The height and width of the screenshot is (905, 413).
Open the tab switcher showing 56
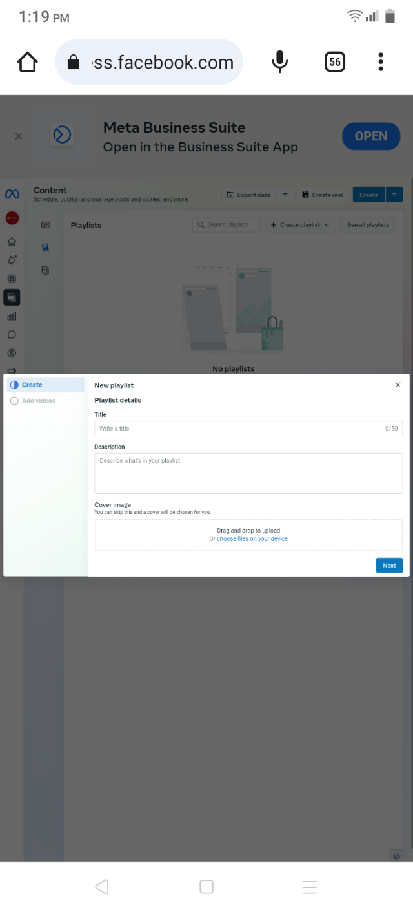pos(334,62)
